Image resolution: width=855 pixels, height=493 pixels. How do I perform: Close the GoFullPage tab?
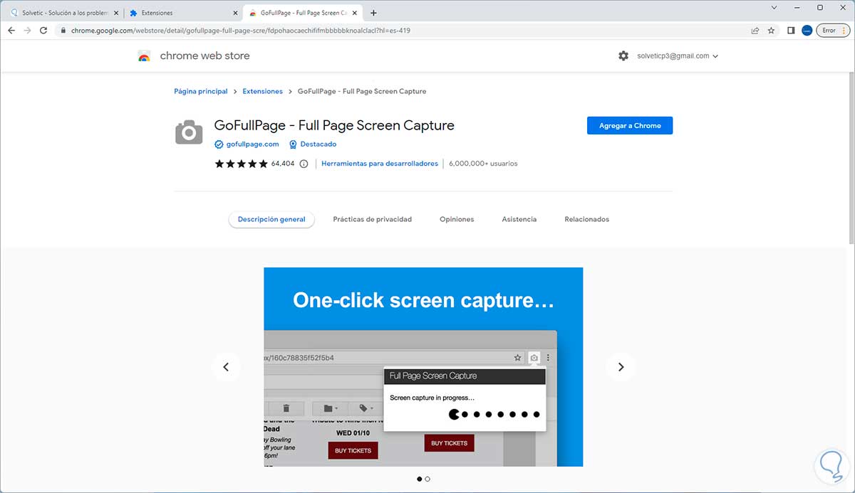coord(356,13)
